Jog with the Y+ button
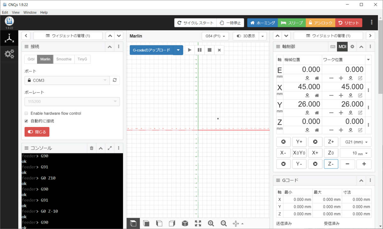383x229 pixels. (299, 142)
